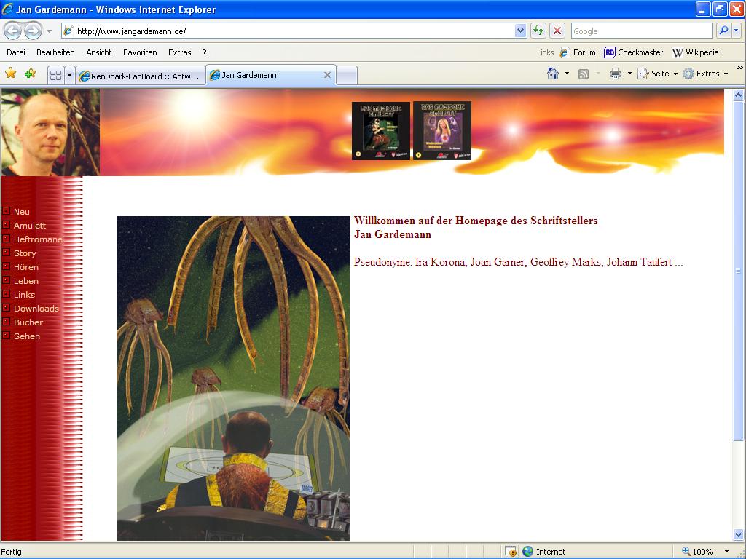This screenshot has height=559, width=746.
Task: Open the Favoriten menu
Action: [x=140, y=52]
